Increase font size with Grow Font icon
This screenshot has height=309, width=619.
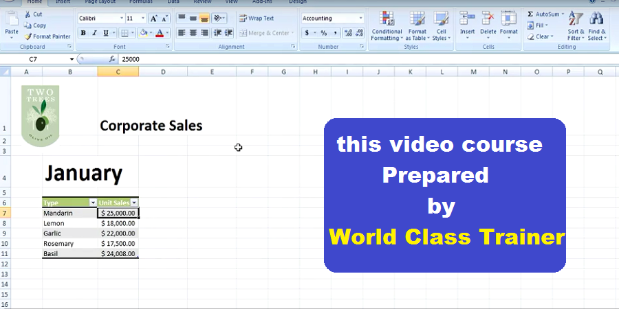154,19
